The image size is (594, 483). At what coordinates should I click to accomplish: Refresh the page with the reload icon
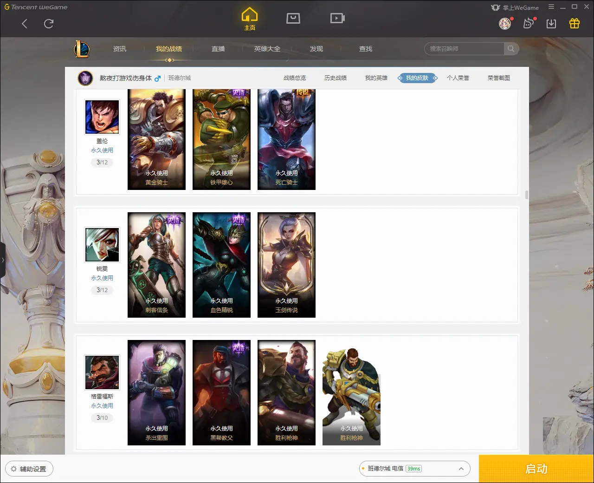[49, 24]
